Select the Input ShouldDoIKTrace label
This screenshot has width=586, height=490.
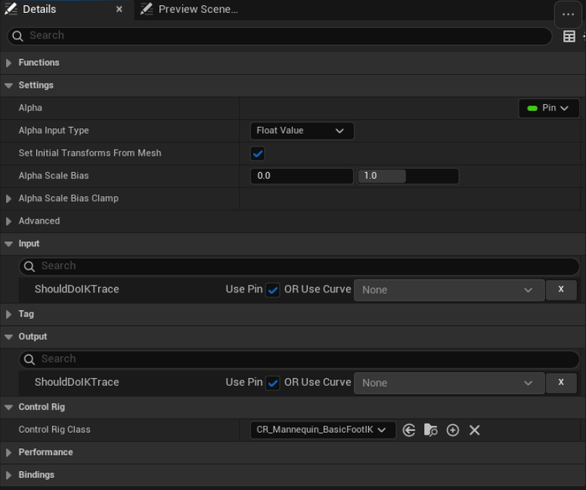pyautogui.click(x=77, y=289)
